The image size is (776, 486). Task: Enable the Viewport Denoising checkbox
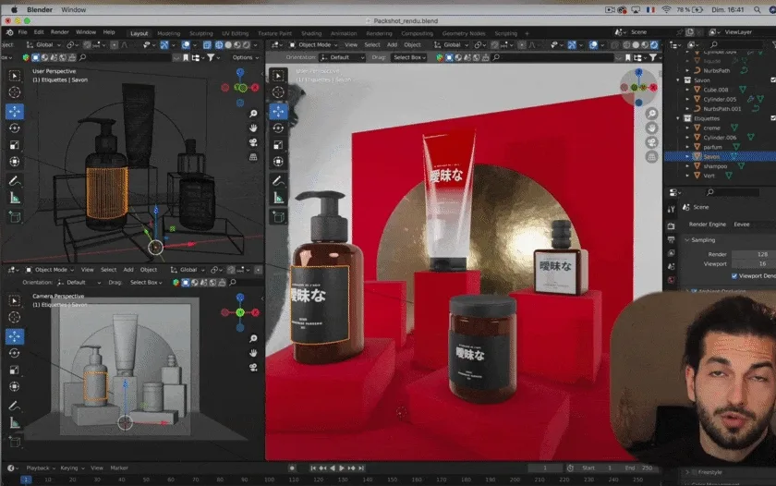(x=734, y=275)
